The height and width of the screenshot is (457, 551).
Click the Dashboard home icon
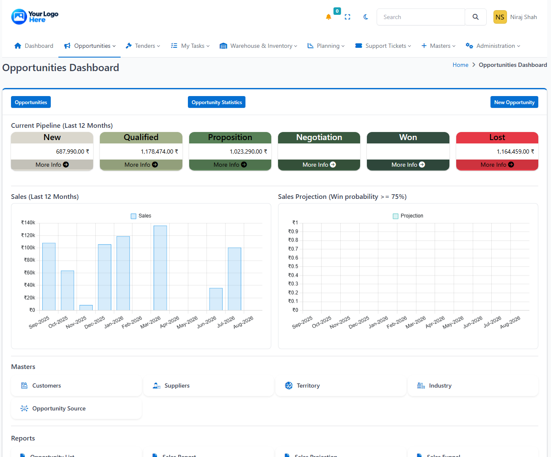[18, 46]
